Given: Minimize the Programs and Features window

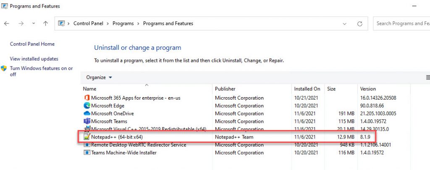Looking at the screenshot, I should tap(414, 6).
